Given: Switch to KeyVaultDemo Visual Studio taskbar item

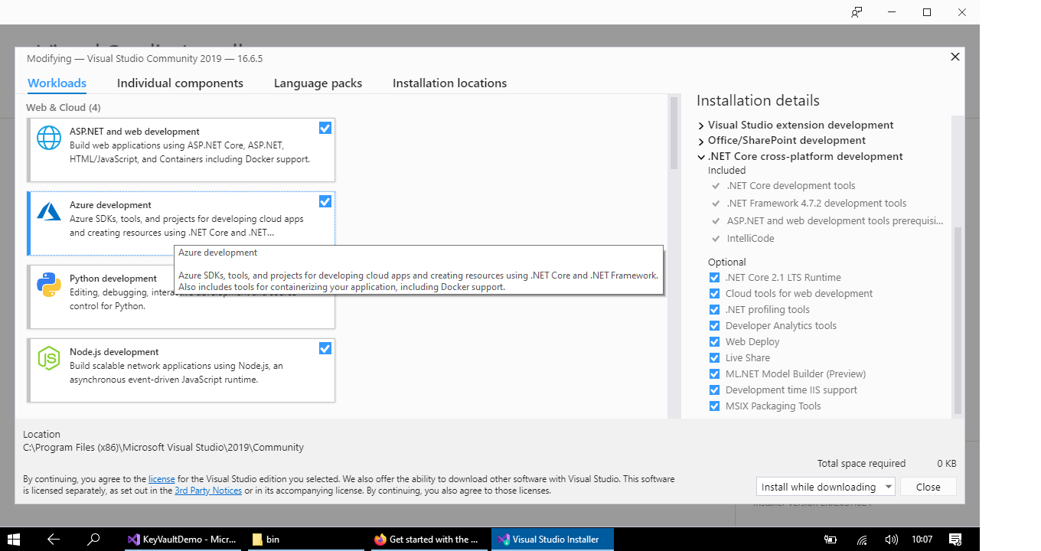Looking at the screenshot, I should click(x=184, y=539).
